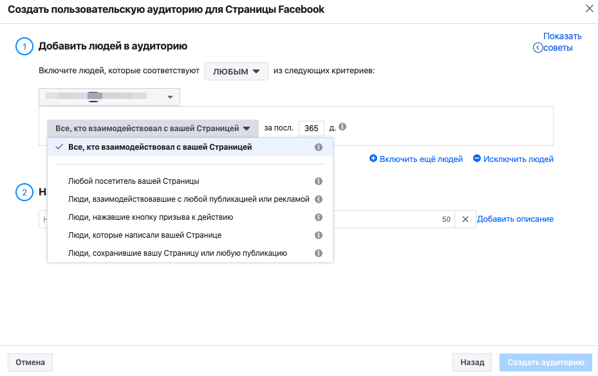
Task: Click the days input field showing 365
Action: point(311,129)
